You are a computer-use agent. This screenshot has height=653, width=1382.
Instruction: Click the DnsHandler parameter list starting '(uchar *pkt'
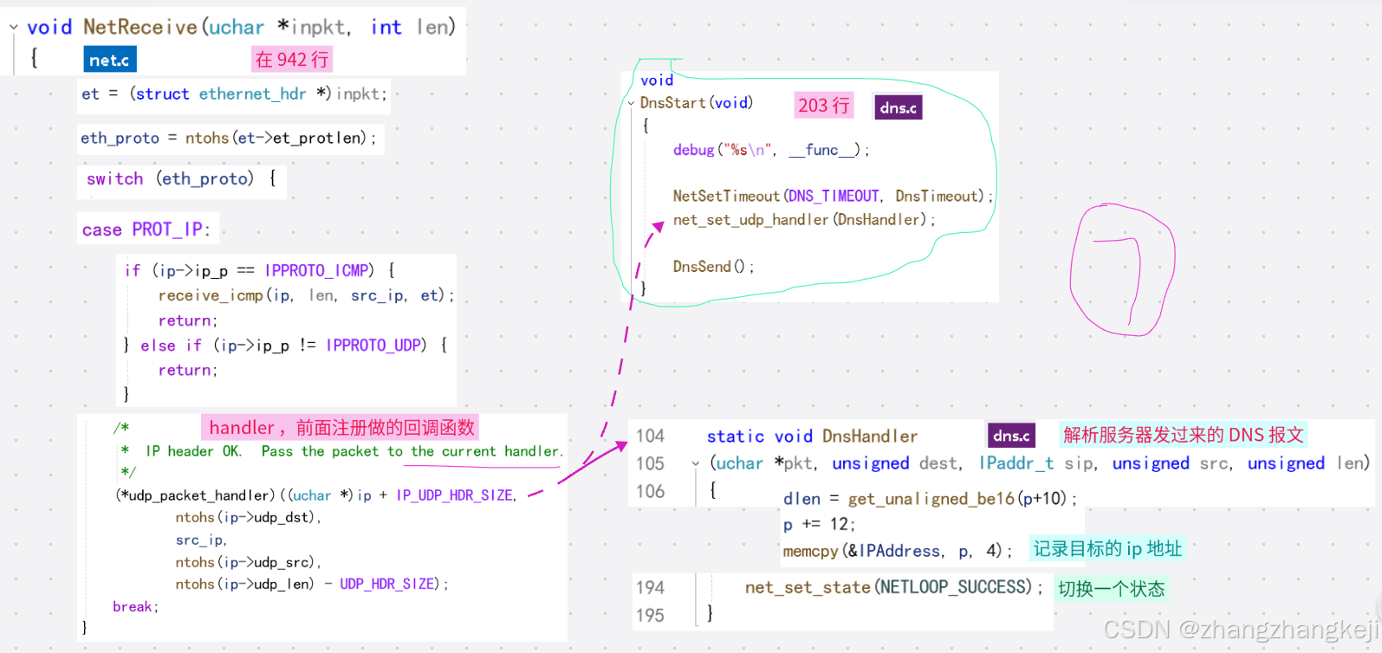[x=1040, y=463]
